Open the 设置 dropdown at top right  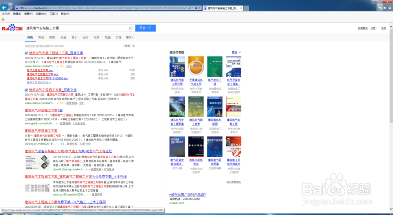point(374,28)
